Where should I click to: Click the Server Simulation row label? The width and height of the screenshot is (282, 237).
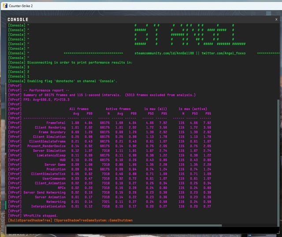[x=49, y=150]
